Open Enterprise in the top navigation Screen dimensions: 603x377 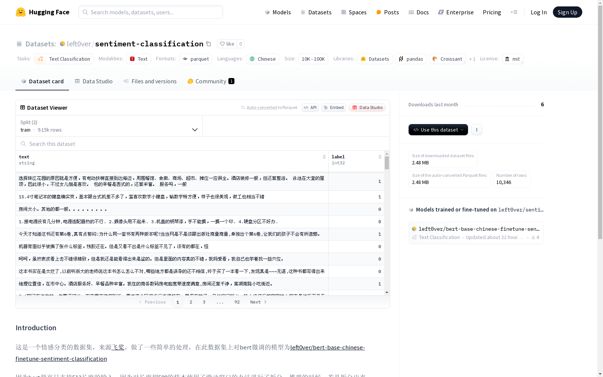456,12
